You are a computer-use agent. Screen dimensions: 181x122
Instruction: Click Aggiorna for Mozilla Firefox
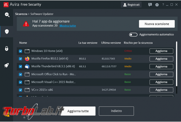tap(161, 59)
